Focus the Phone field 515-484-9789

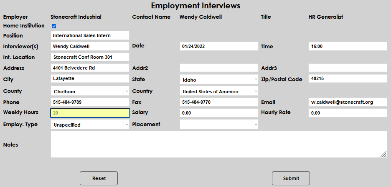click(90, 102)
